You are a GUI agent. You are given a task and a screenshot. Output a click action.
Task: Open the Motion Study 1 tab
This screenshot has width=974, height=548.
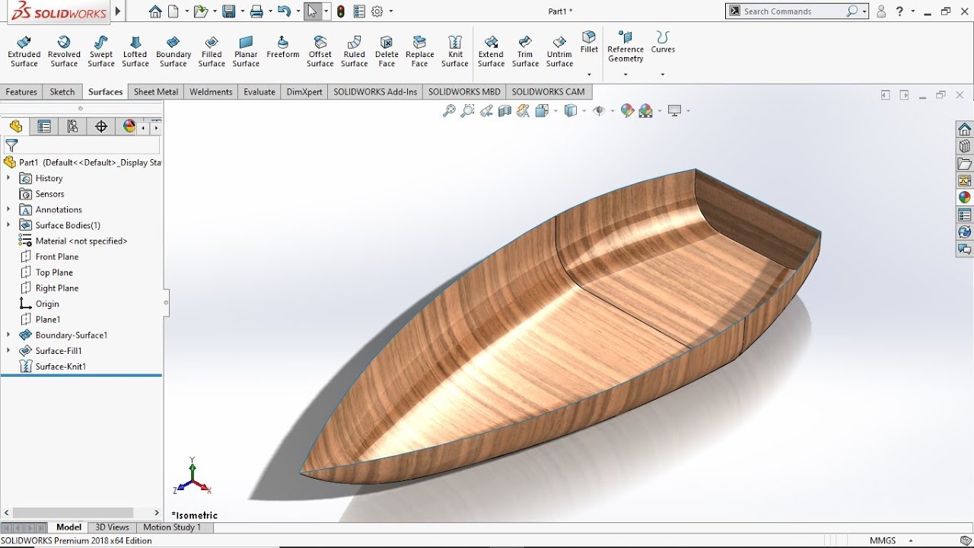click(x=172, y=527)
